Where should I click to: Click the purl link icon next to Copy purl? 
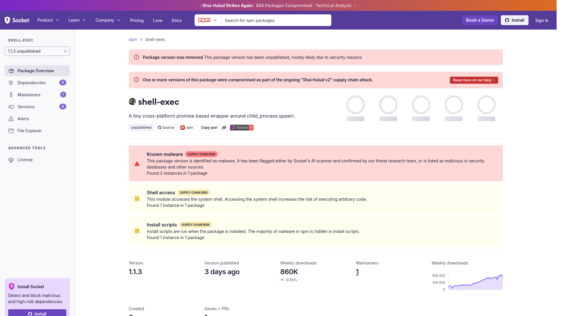coord(224,128)
